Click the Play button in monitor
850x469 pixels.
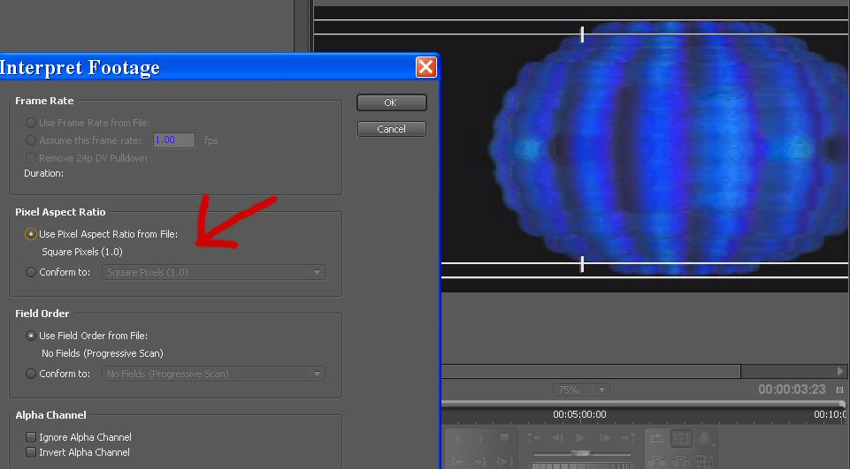[x=580, y=437]
